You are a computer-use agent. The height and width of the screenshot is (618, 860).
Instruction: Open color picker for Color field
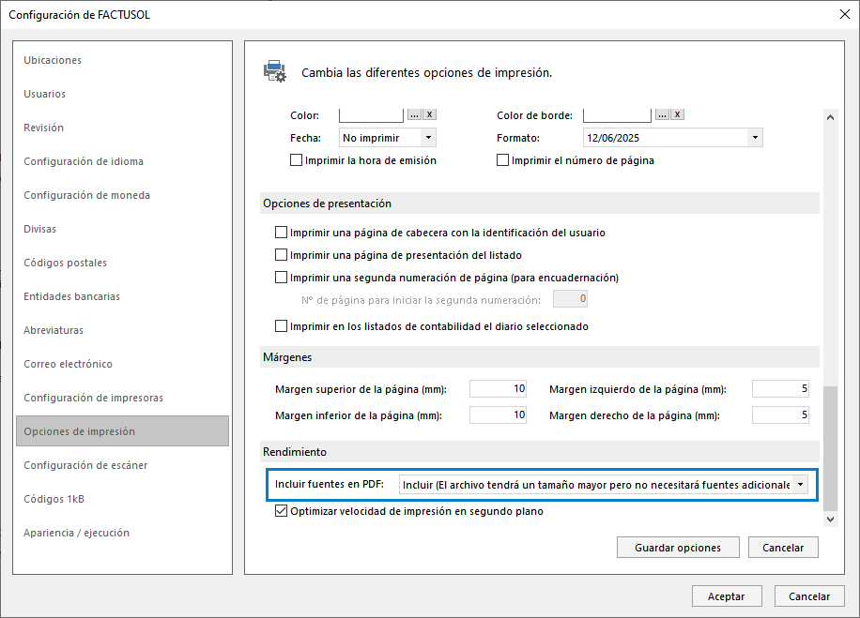click(x=414, y=114)
